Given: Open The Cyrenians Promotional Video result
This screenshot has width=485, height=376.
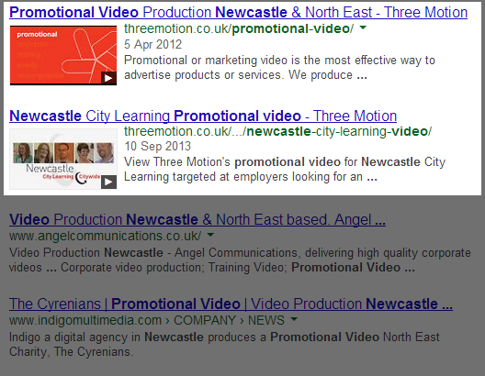Looking at the screenshot, I should click(x=231, y=304).
